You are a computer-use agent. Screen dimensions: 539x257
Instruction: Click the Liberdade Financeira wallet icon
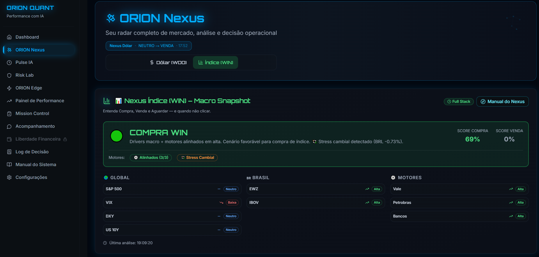(9, 139)
